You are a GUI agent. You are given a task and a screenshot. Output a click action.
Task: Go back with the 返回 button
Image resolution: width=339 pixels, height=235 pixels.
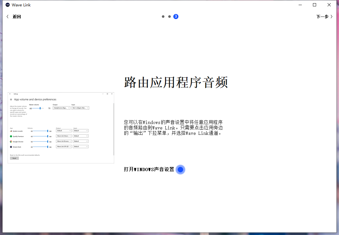(x=14, y=17)
